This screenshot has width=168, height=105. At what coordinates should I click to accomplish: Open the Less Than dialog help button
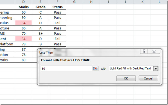(144, 51)
